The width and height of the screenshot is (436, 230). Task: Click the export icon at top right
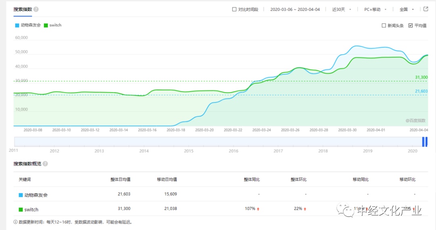click(426, 9)
